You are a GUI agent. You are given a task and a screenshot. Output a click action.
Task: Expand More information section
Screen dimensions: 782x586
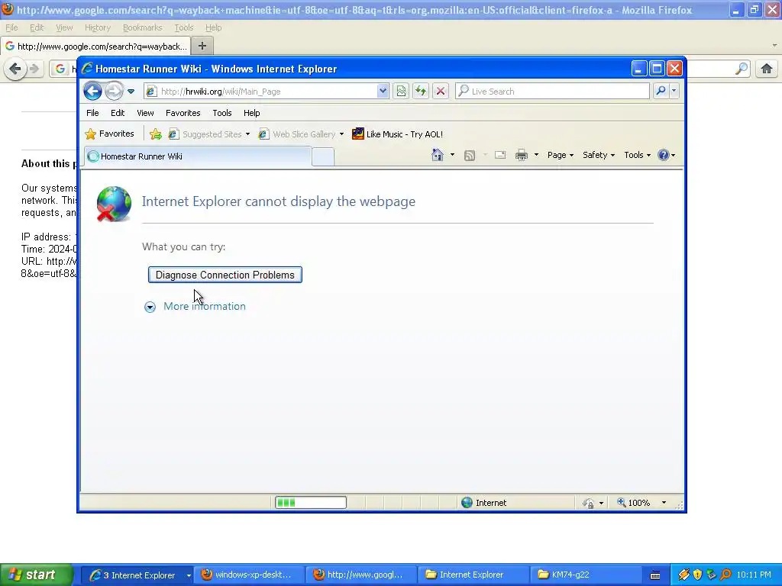tap(195, 307)
